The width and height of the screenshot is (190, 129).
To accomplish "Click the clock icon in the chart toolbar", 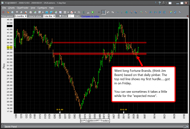I will pos(12,12).
